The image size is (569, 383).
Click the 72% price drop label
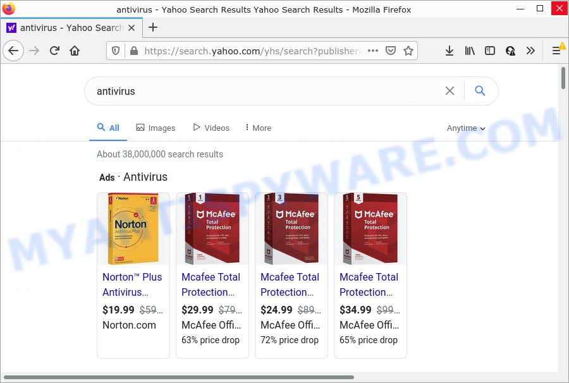pos(290,340)
